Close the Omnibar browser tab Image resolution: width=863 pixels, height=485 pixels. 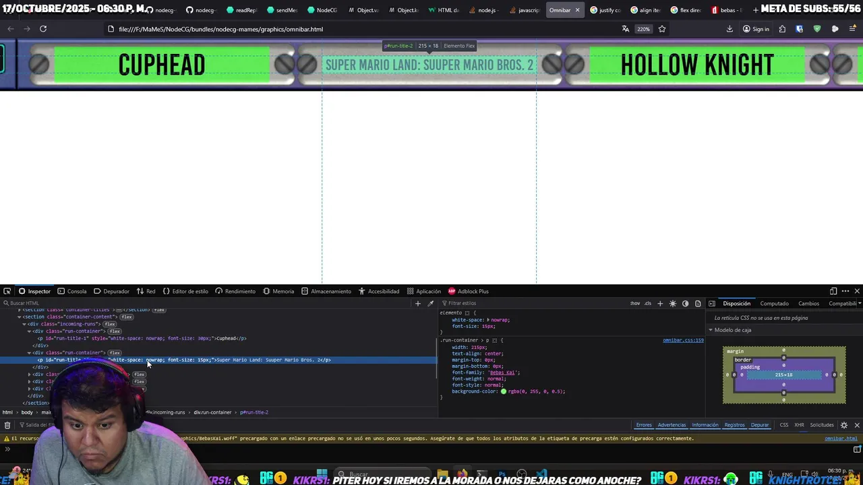pyautogui.click(x=577, y=10)
